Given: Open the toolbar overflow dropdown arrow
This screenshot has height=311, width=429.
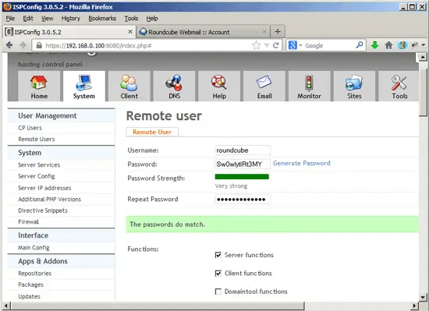Looking at the screenshot, I should click(424, 45).
